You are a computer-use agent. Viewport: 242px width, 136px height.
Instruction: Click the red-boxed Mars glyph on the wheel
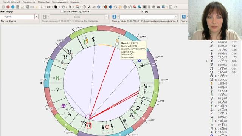coord(89,126)
